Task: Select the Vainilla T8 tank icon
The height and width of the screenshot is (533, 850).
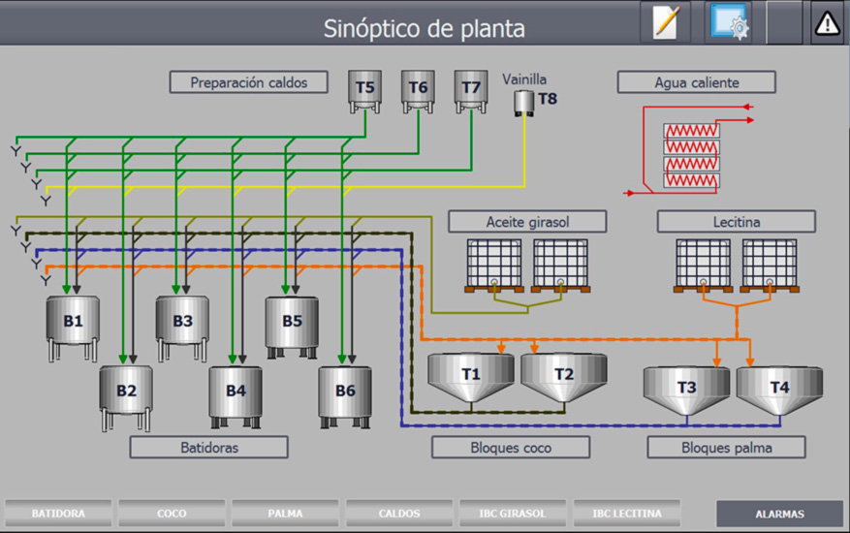Action: point(524,101)
